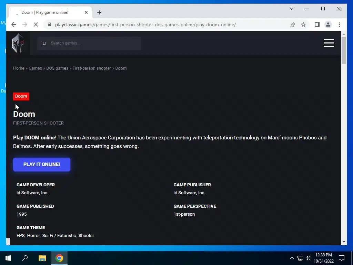Open game publisher id Software, Inc.

(189, 193)
